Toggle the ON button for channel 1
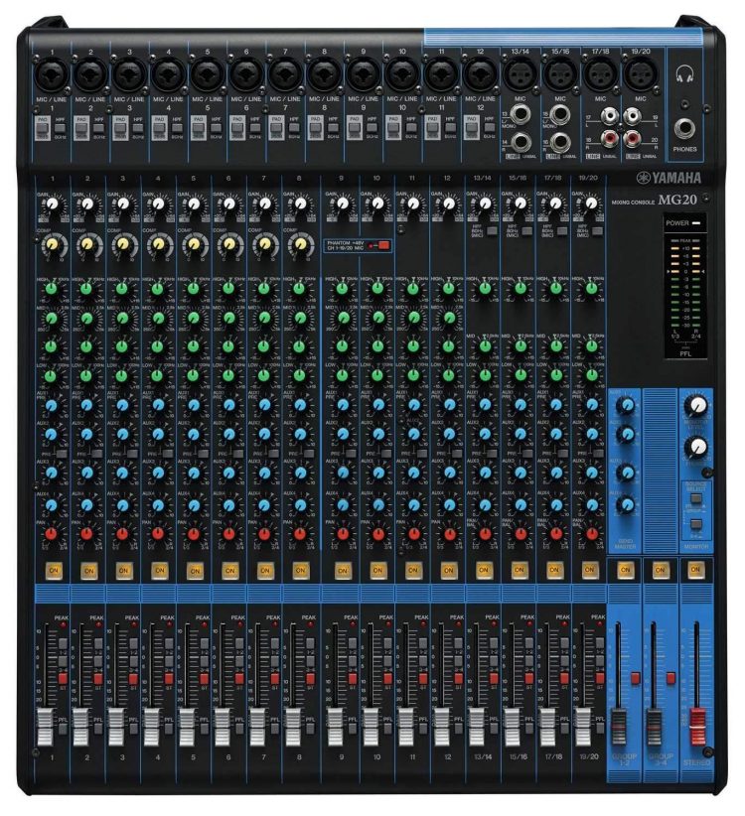This screenshot has width=745, height=816. (x=54, y=571)
